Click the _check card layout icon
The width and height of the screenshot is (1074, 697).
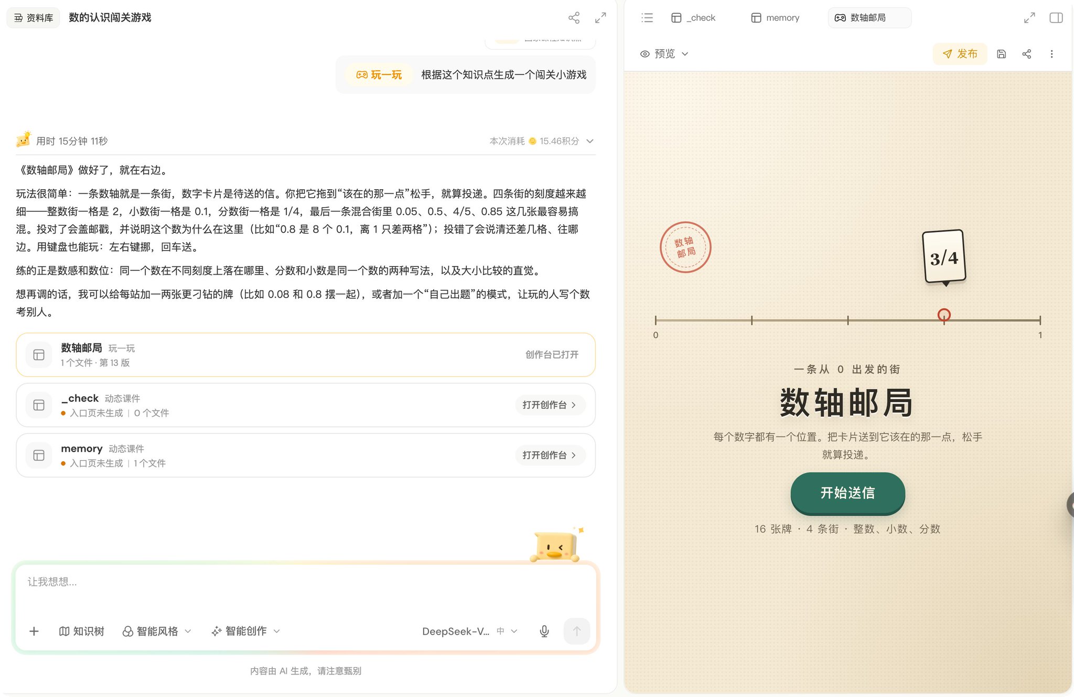pyautogui.click(x=39, y=405)
